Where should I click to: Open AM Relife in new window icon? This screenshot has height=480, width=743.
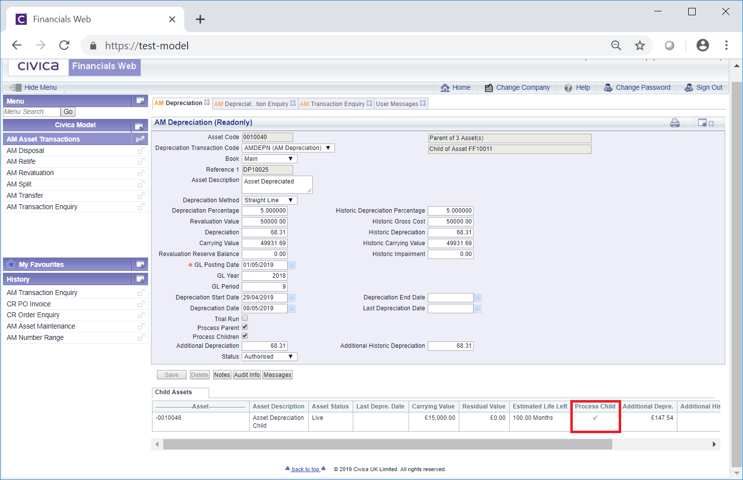(141, 162)
